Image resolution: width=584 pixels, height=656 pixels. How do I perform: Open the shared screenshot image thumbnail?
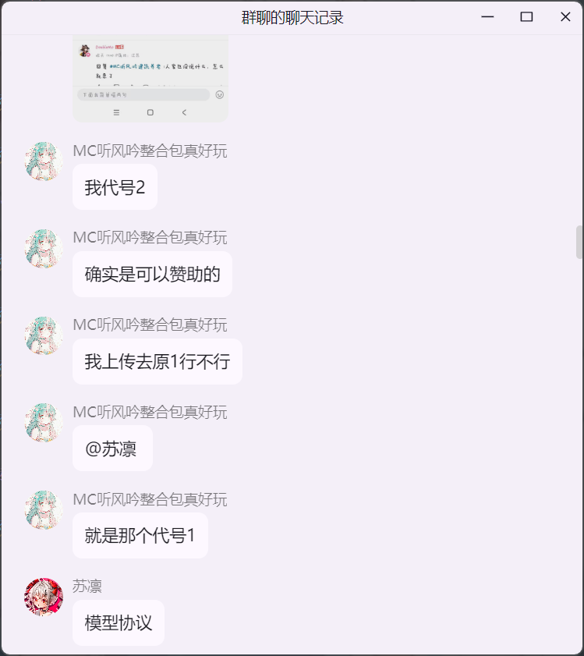150,79
